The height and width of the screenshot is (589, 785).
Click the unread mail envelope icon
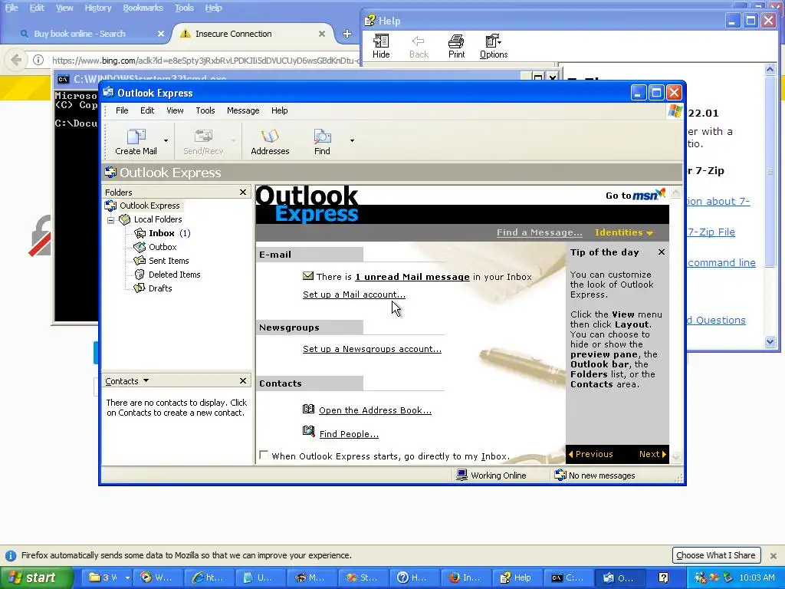click(x=308, y=276)
